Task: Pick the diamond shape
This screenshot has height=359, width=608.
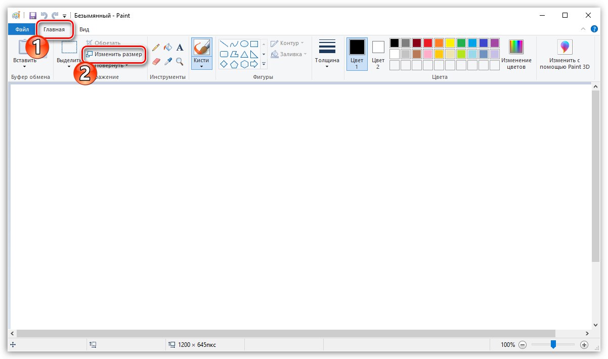Action: pyautogui.click(x=224, y=64)
